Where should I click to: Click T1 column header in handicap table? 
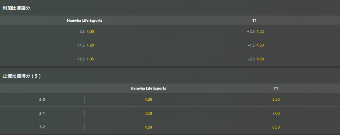point(255,20)
